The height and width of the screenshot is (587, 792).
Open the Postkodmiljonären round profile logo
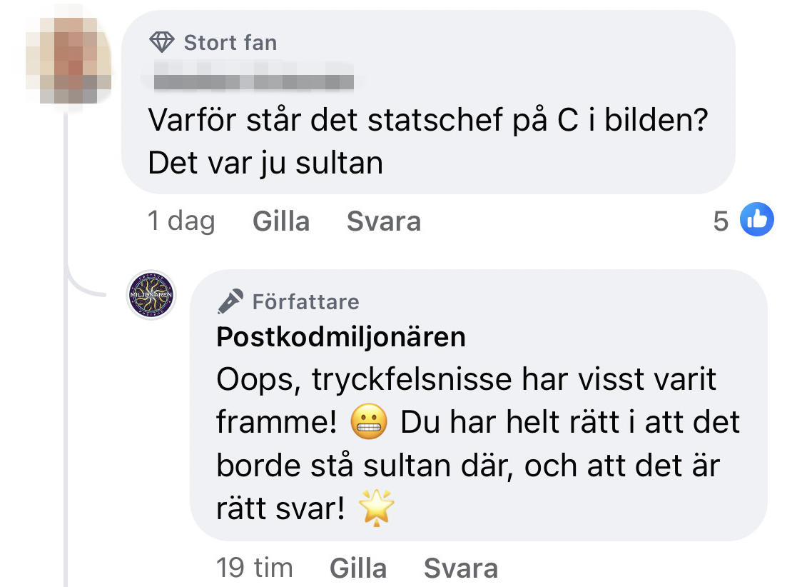(x=151, y=295)
